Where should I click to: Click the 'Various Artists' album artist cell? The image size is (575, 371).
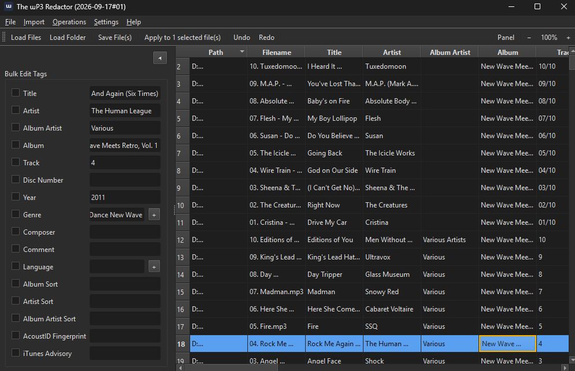[450, 240]
